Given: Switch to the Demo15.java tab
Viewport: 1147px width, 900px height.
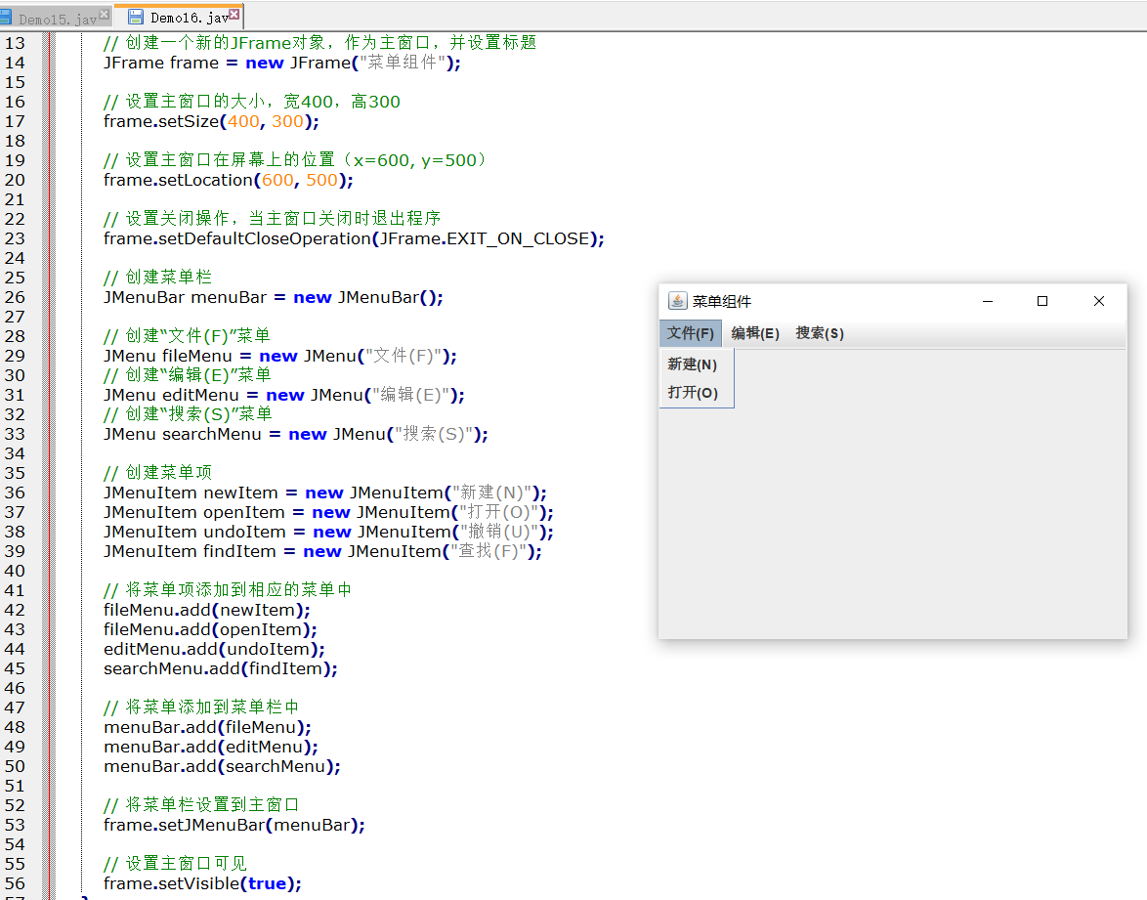Looking at the screenshot, I should [57, 19].
